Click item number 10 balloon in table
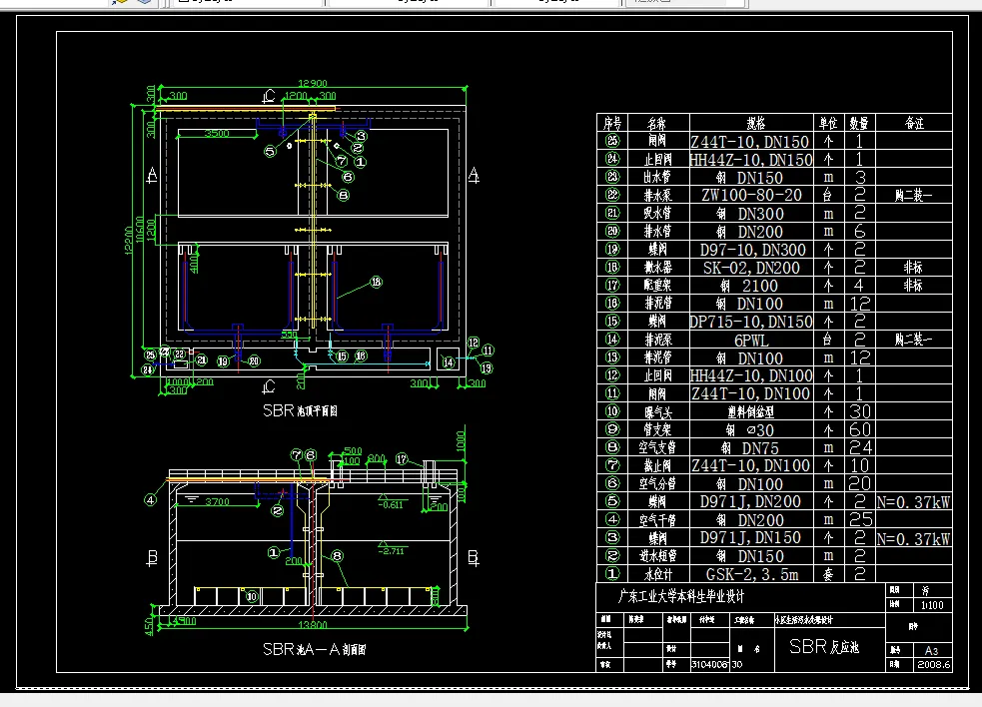982x707 pixels. 612,411
